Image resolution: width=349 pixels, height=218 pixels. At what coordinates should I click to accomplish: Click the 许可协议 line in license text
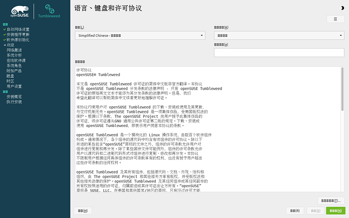tap(84, 70)
